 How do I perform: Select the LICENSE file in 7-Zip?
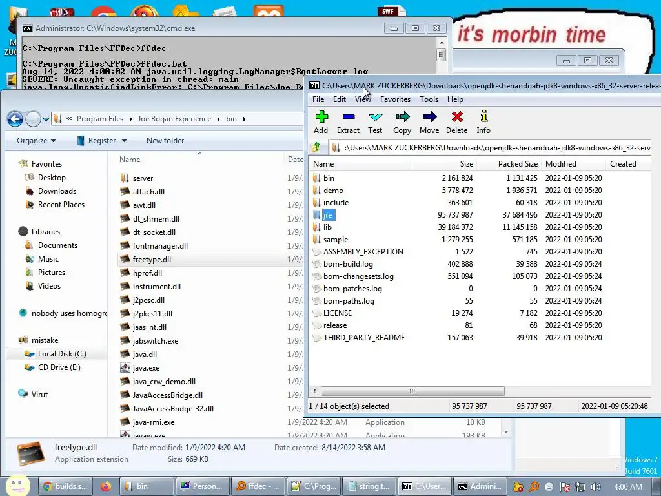337,313
